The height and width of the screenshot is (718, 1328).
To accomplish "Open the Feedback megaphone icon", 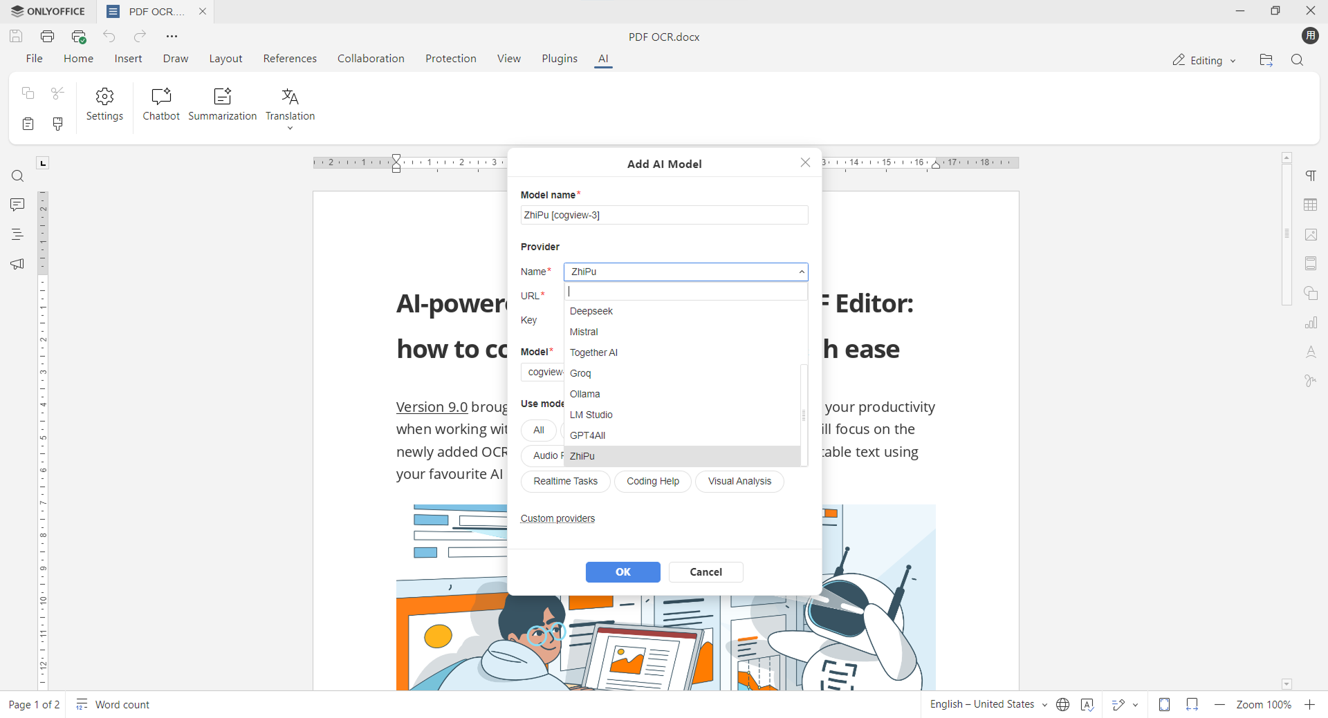I will pos(17,264).
